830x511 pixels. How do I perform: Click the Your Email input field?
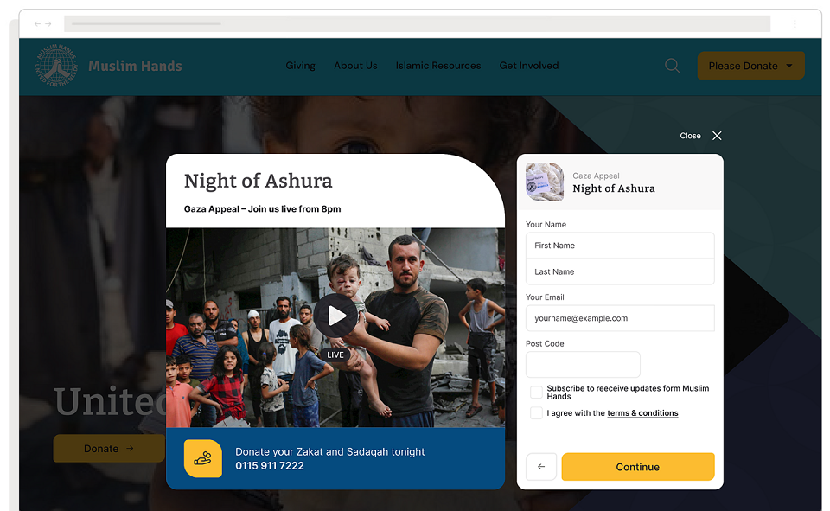coord(620,318)
